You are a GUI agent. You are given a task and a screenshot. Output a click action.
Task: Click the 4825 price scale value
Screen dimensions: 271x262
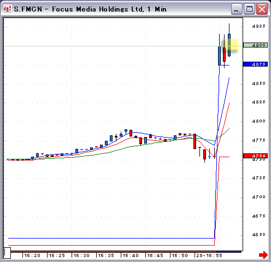[x=258, y=102]
